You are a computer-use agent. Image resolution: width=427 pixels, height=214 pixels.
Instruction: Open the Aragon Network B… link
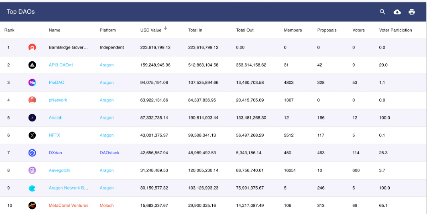point(68,188)
